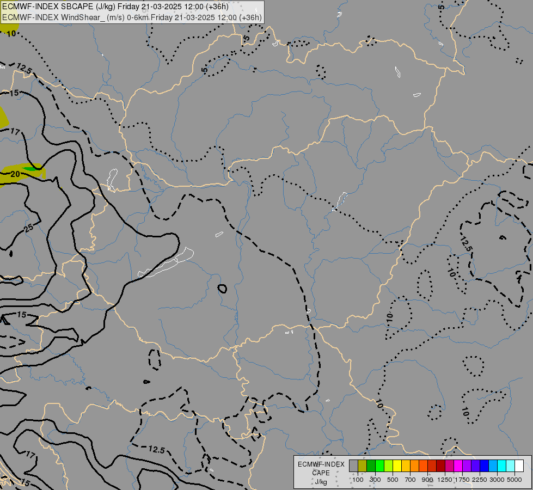Pick the brick red swatch right of the 900 tick

point(432,466)
